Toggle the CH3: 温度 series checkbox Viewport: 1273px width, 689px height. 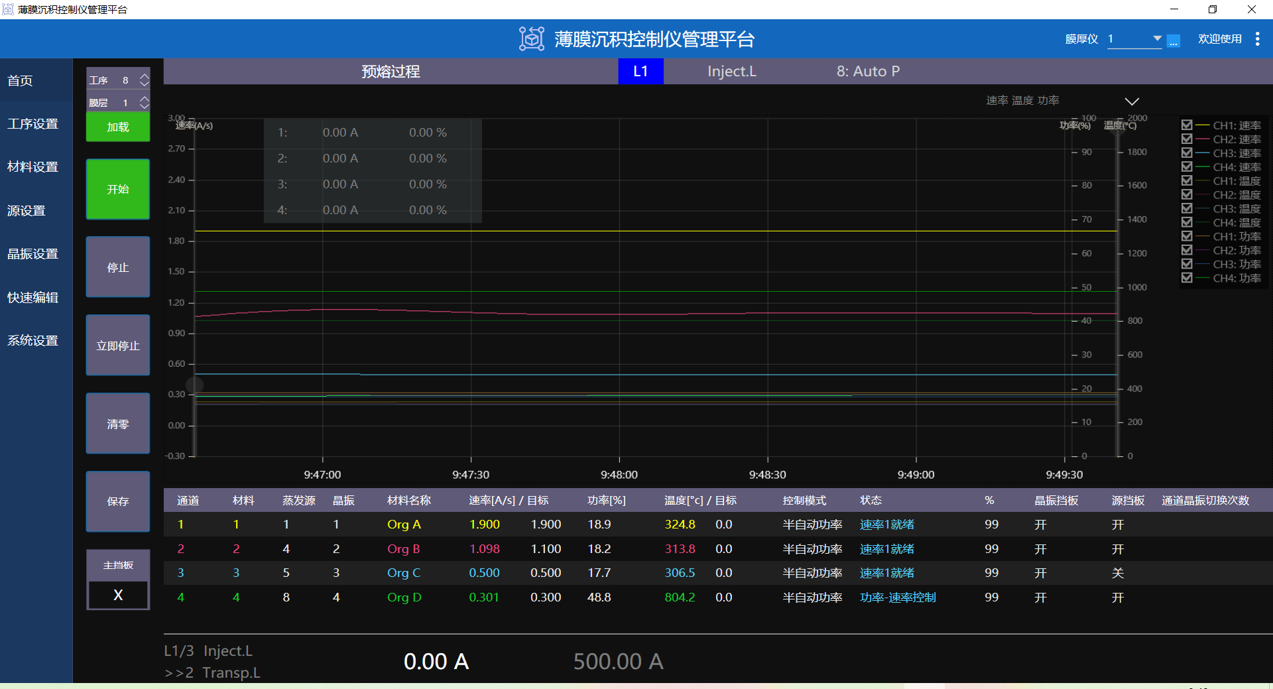coord(1187,208)
